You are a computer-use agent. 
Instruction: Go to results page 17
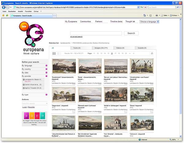(115, 53)
